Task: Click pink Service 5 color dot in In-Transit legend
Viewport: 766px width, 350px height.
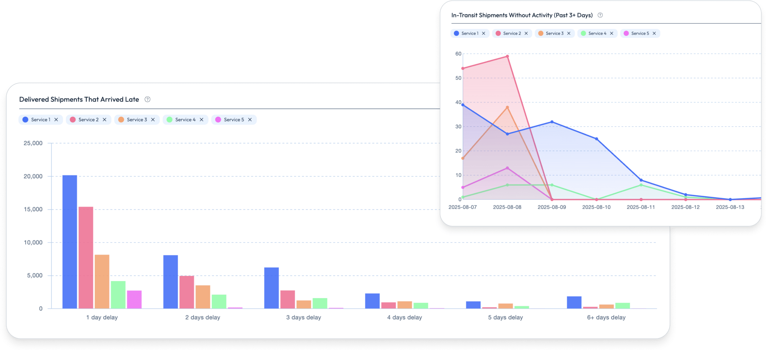Action: click(626, 33)
